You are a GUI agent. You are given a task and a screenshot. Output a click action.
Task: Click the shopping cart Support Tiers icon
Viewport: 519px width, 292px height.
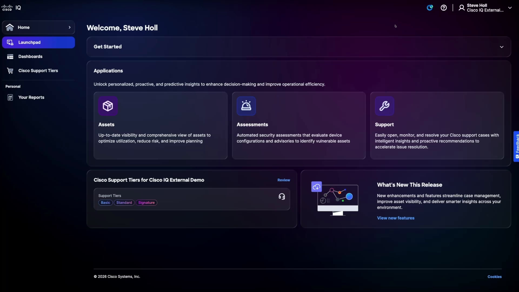click(10, 71)
